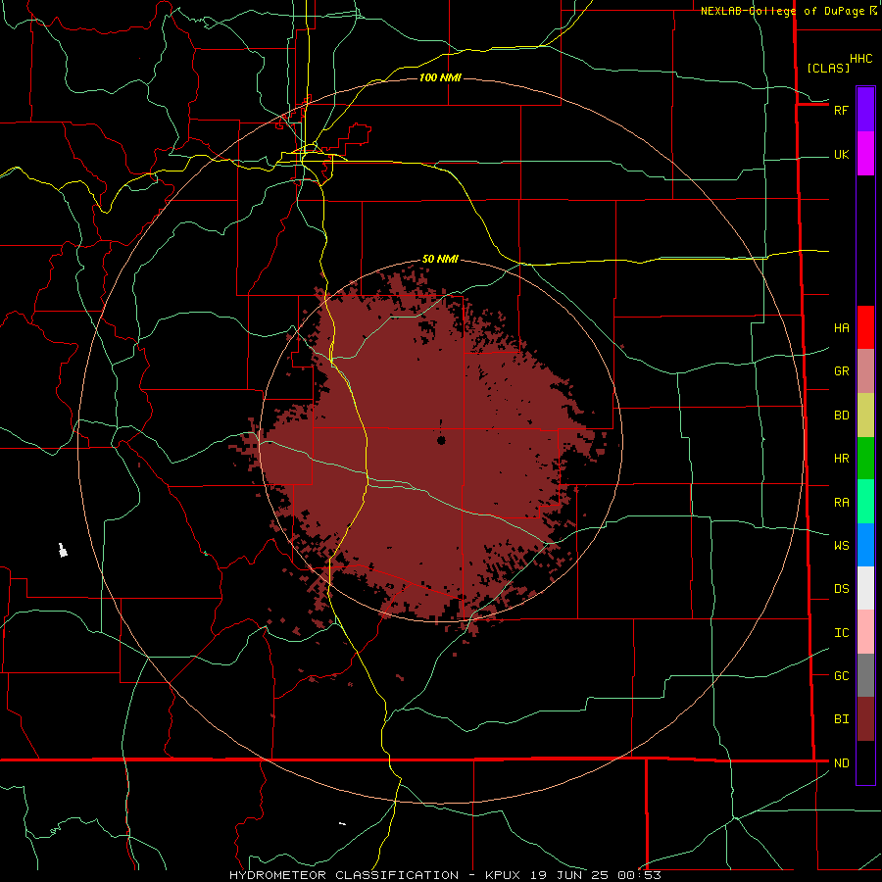Select the BD yellow legend swatch
The height and width of the screenshot is (882, 882).
point(865,416)
